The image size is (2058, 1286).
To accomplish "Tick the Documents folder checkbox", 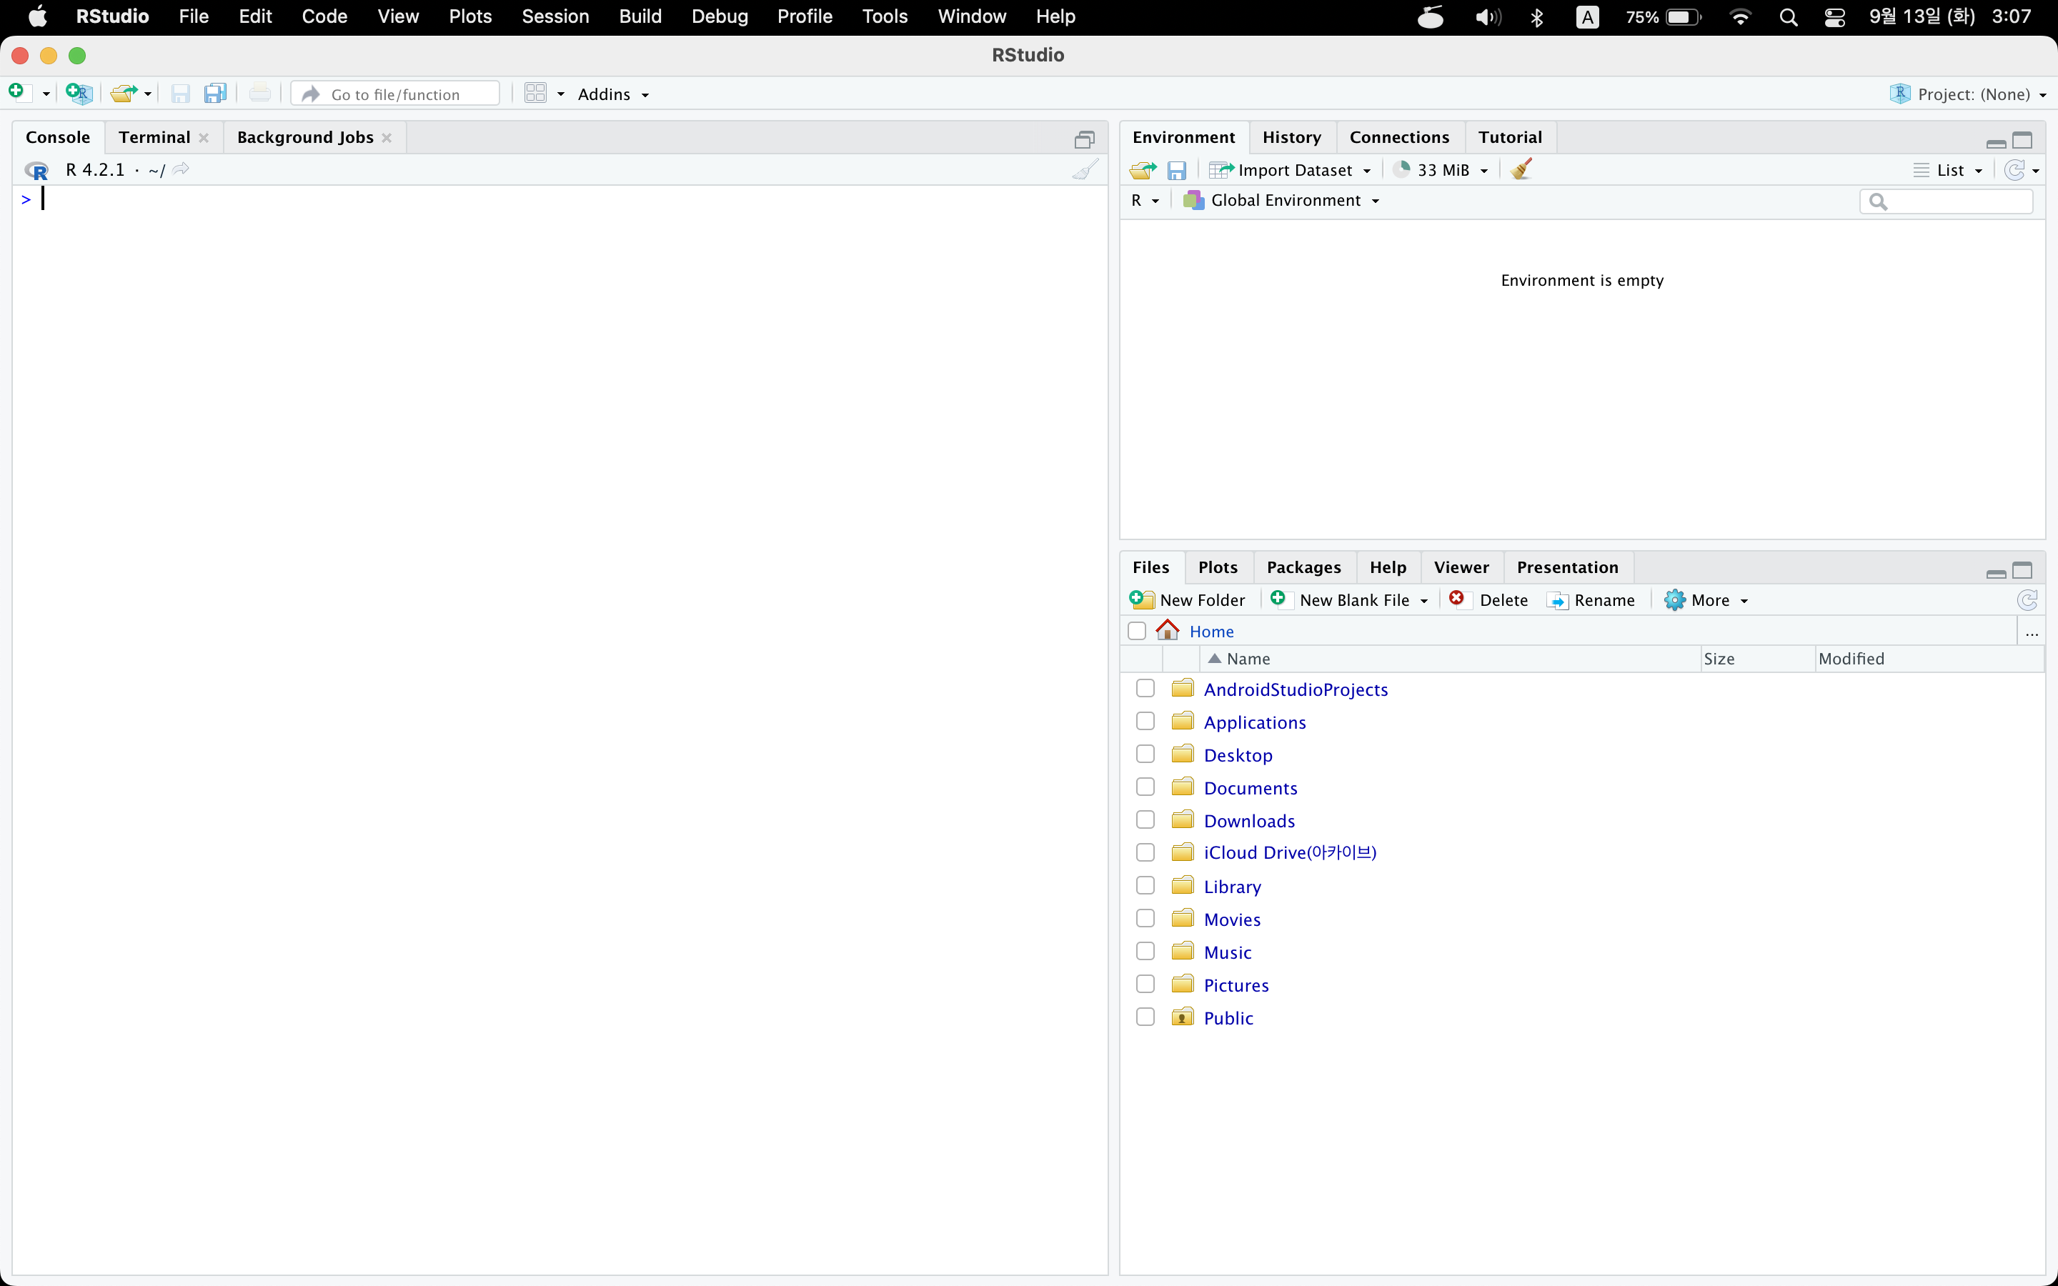I will 1145,787.
